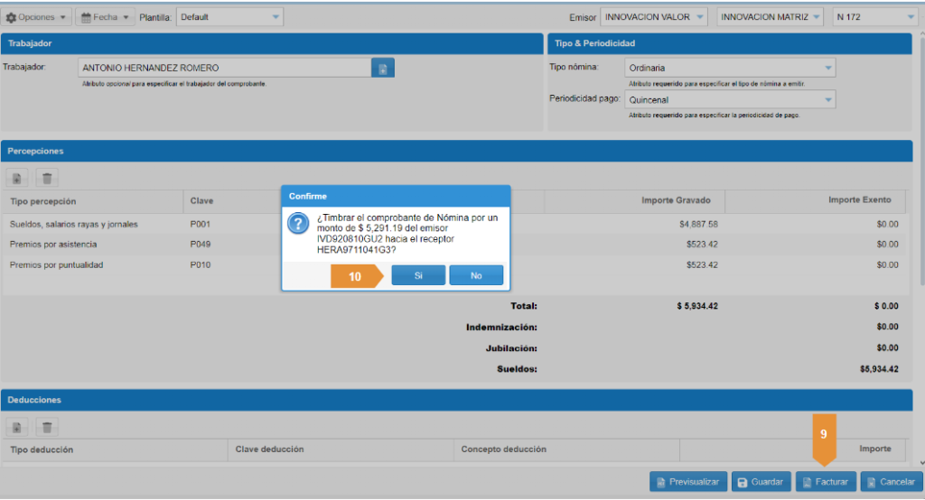Confirm stamping by pressing Si
Image resolution: width=925 pixels, height=500 pixels.
(418, 275)
